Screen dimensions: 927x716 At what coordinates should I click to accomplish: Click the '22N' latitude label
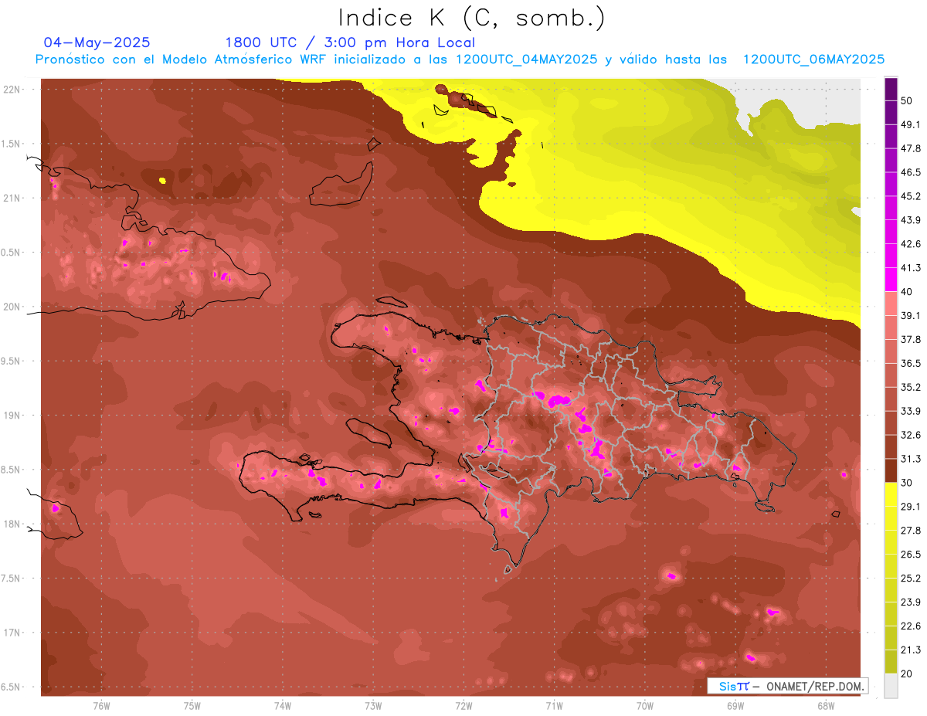(x=12, y=90)
